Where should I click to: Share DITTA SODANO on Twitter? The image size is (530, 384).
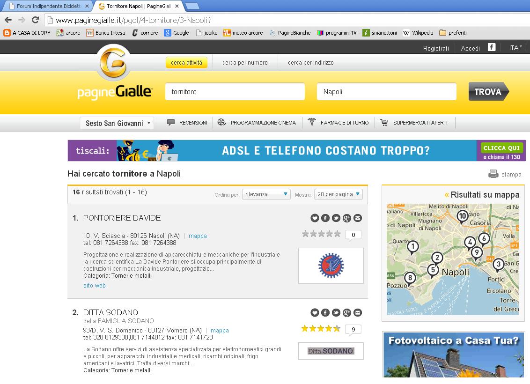pos(336,313)
